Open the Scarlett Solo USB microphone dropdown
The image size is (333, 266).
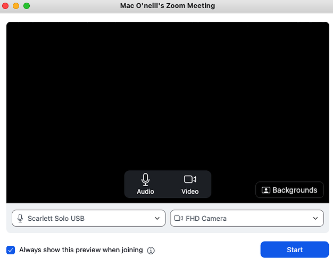(x=89, y=218)
